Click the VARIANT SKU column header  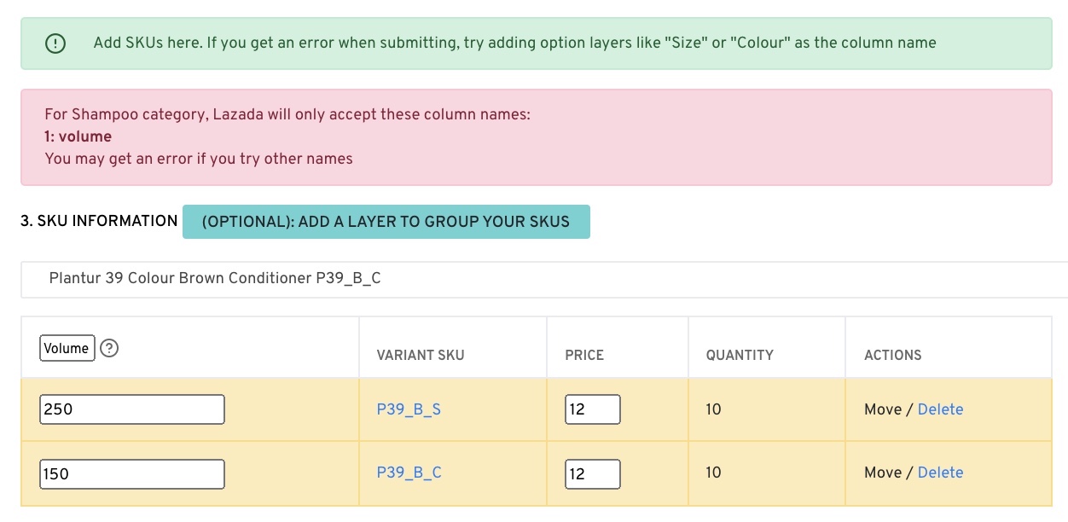coord(421,355)
